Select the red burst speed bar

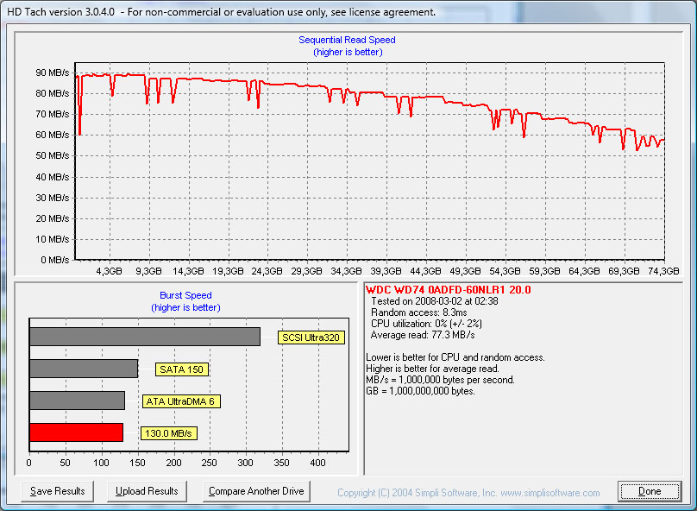76,432
